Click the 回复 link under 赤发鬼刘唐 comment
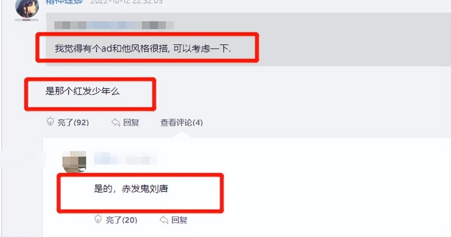 pyautogui.click(x=179, y=220)
